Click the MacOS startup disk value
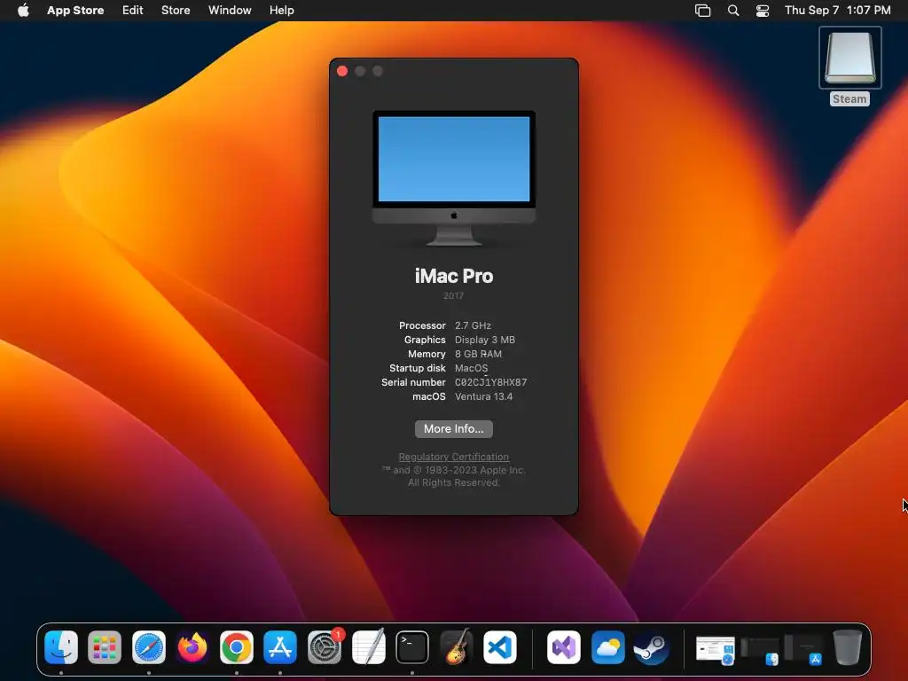 pos(472,368)
